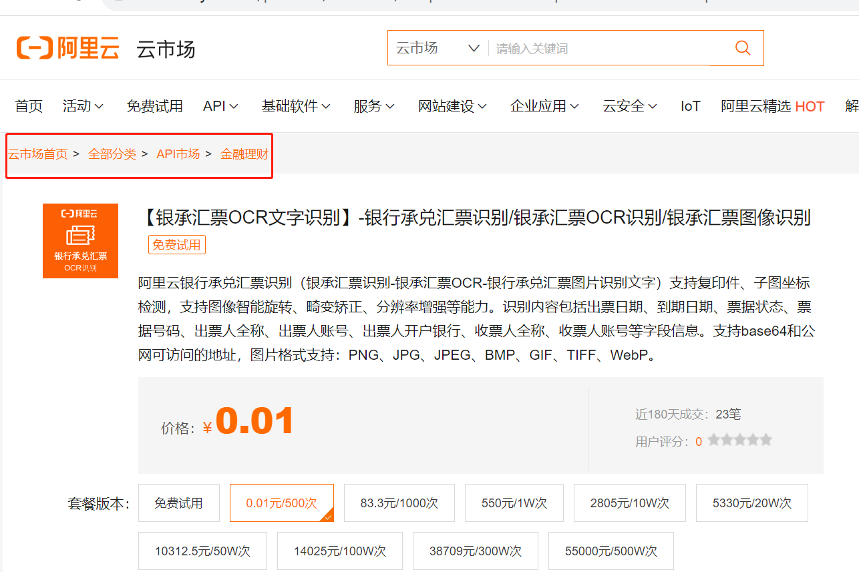Open the 云市场 search scope dropdown
This screenshot has width=859, height=572.
pos(438,48)
